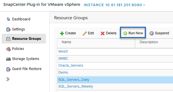Click the SnapCenter Plug-in for VMware vSphere title
The height and width of the screenshot is (92, 173).
click(42, 5)
